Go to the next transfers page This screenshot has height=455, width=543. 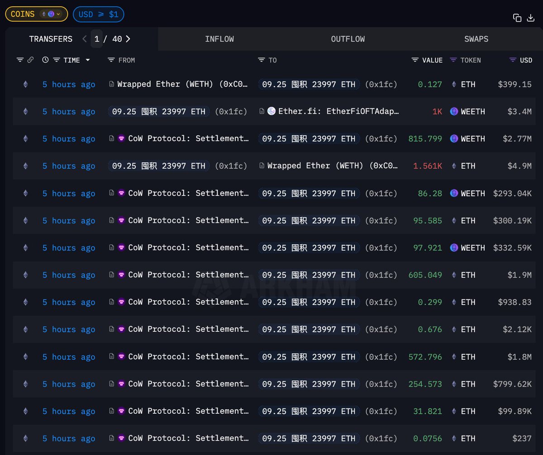(x=128, y=39)
